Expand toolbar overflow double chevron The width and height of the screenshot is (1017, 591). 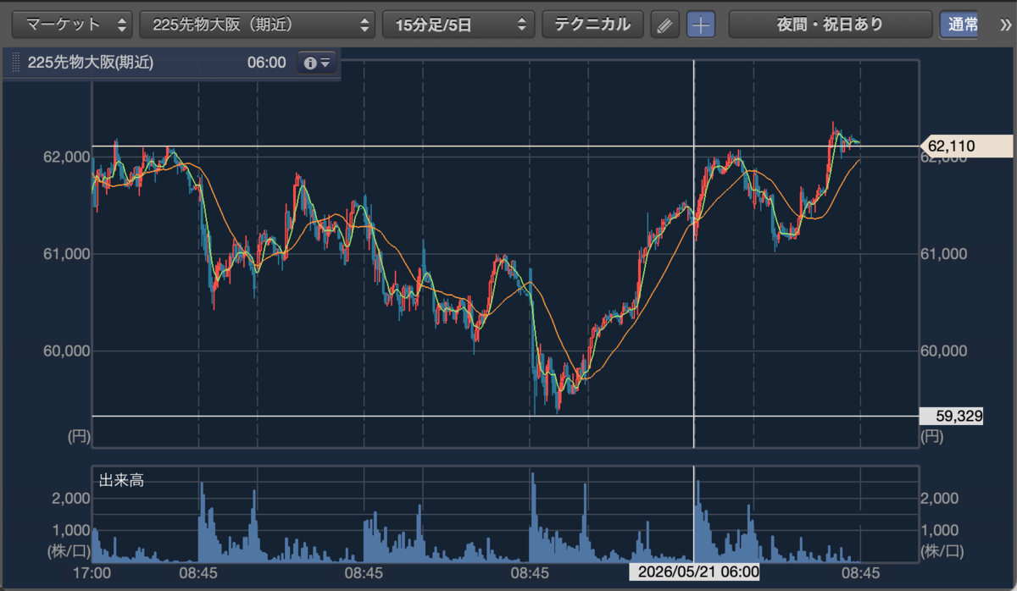1005,24
